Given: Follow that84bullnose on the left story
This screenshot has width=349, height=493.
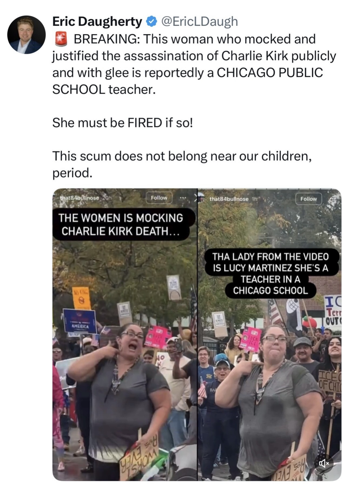Looking at the screenshot, I should [x=159, y=198].
